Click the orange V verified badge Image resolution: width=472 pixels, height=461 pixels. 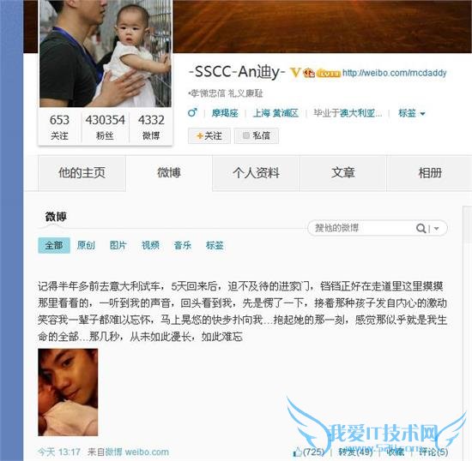pos(295,72)
